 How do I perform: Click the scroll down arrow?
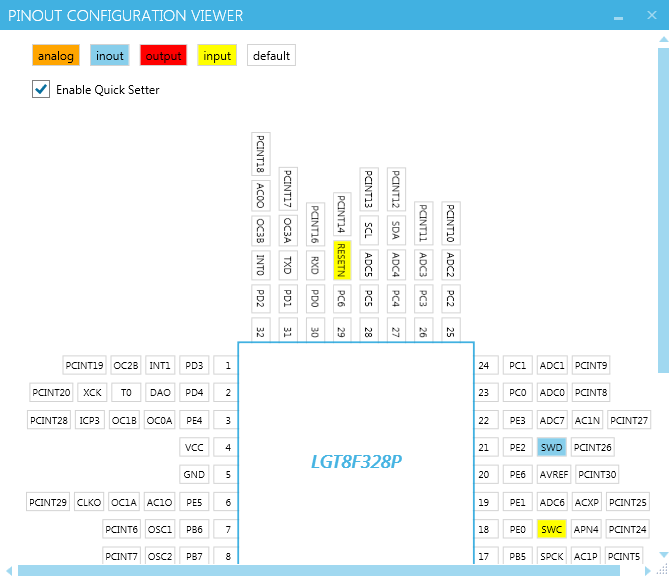[663, 555]
